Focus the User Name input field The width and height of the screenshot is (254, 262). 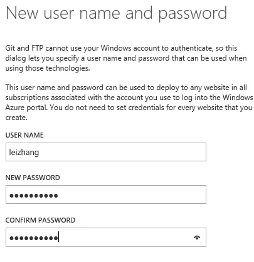tap(106, 152)
